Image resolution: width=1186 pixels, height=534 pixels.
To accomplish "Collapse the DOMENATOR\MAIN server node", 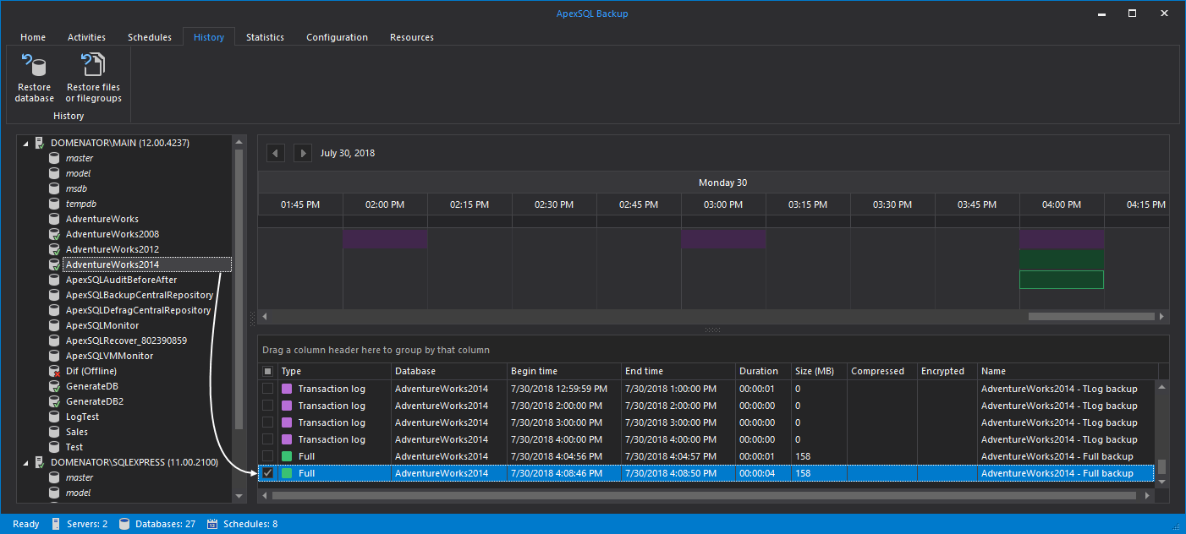I will 25,144.
